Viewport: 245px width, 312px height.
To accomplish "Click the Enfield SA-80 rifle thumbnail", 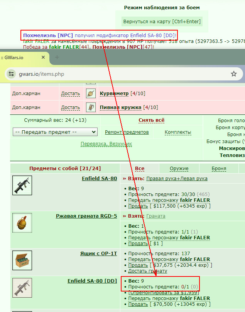I will click(22, 186).
